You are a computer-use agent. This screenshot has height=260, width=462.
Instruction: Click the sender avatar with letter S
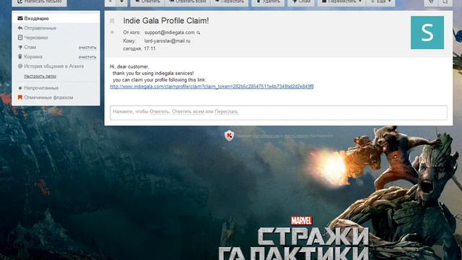(427, 32)
